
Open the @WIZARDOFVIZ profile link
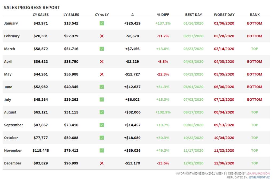tap(259, 177)
